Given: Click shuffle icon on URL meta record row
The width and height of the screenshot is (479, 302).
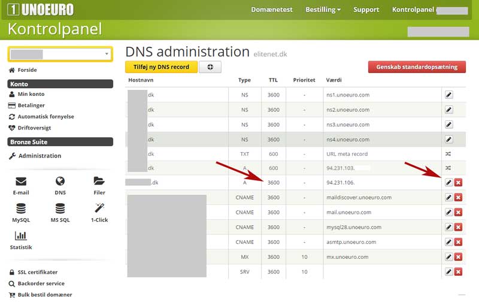Looking at the screenshot, I should coord(448,154).
